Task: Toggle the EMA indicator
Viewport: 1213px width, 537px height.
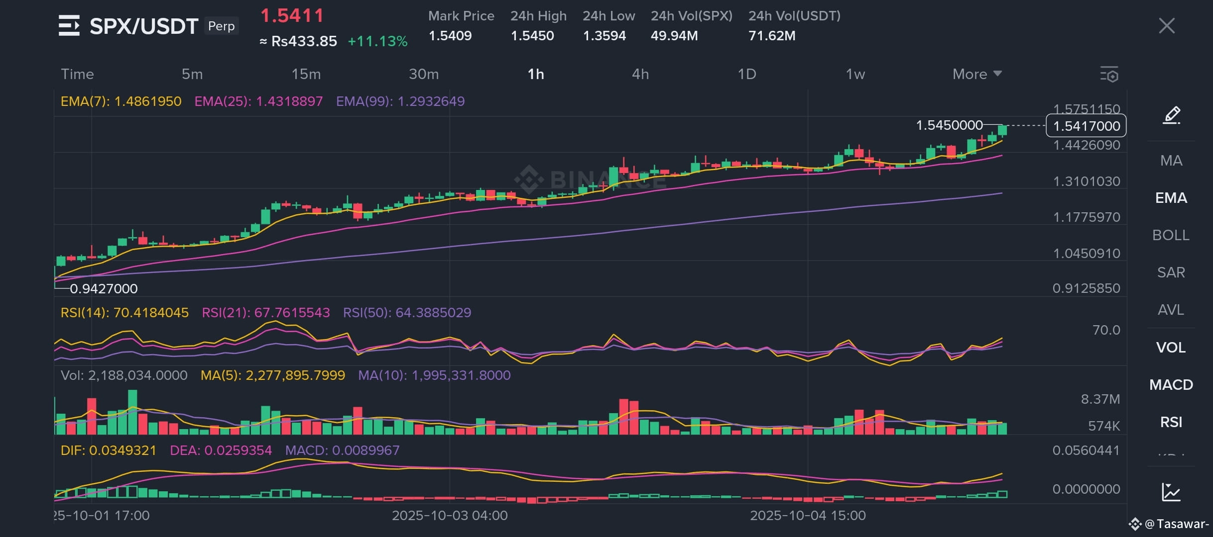Action: coord(1171,198)
